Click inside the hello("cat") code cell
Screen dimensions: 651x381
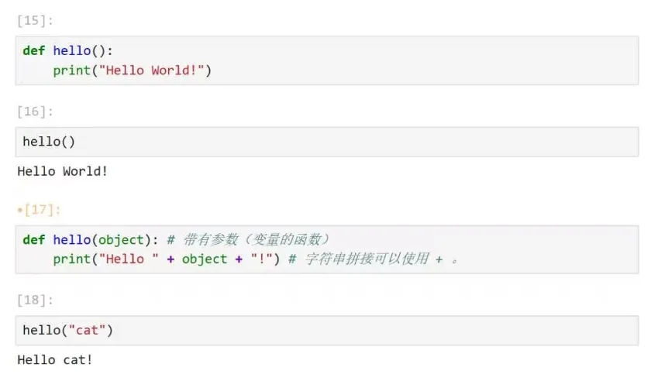(327, 331)
